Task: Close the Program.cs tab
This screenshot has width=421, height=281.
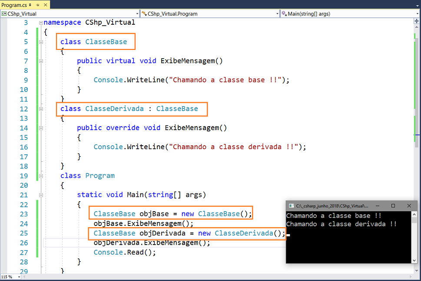Action: [46, 5]
